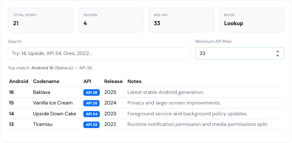Click release year 2022
The height and width of the screenshot is (143, 292).
coord(110,124)
